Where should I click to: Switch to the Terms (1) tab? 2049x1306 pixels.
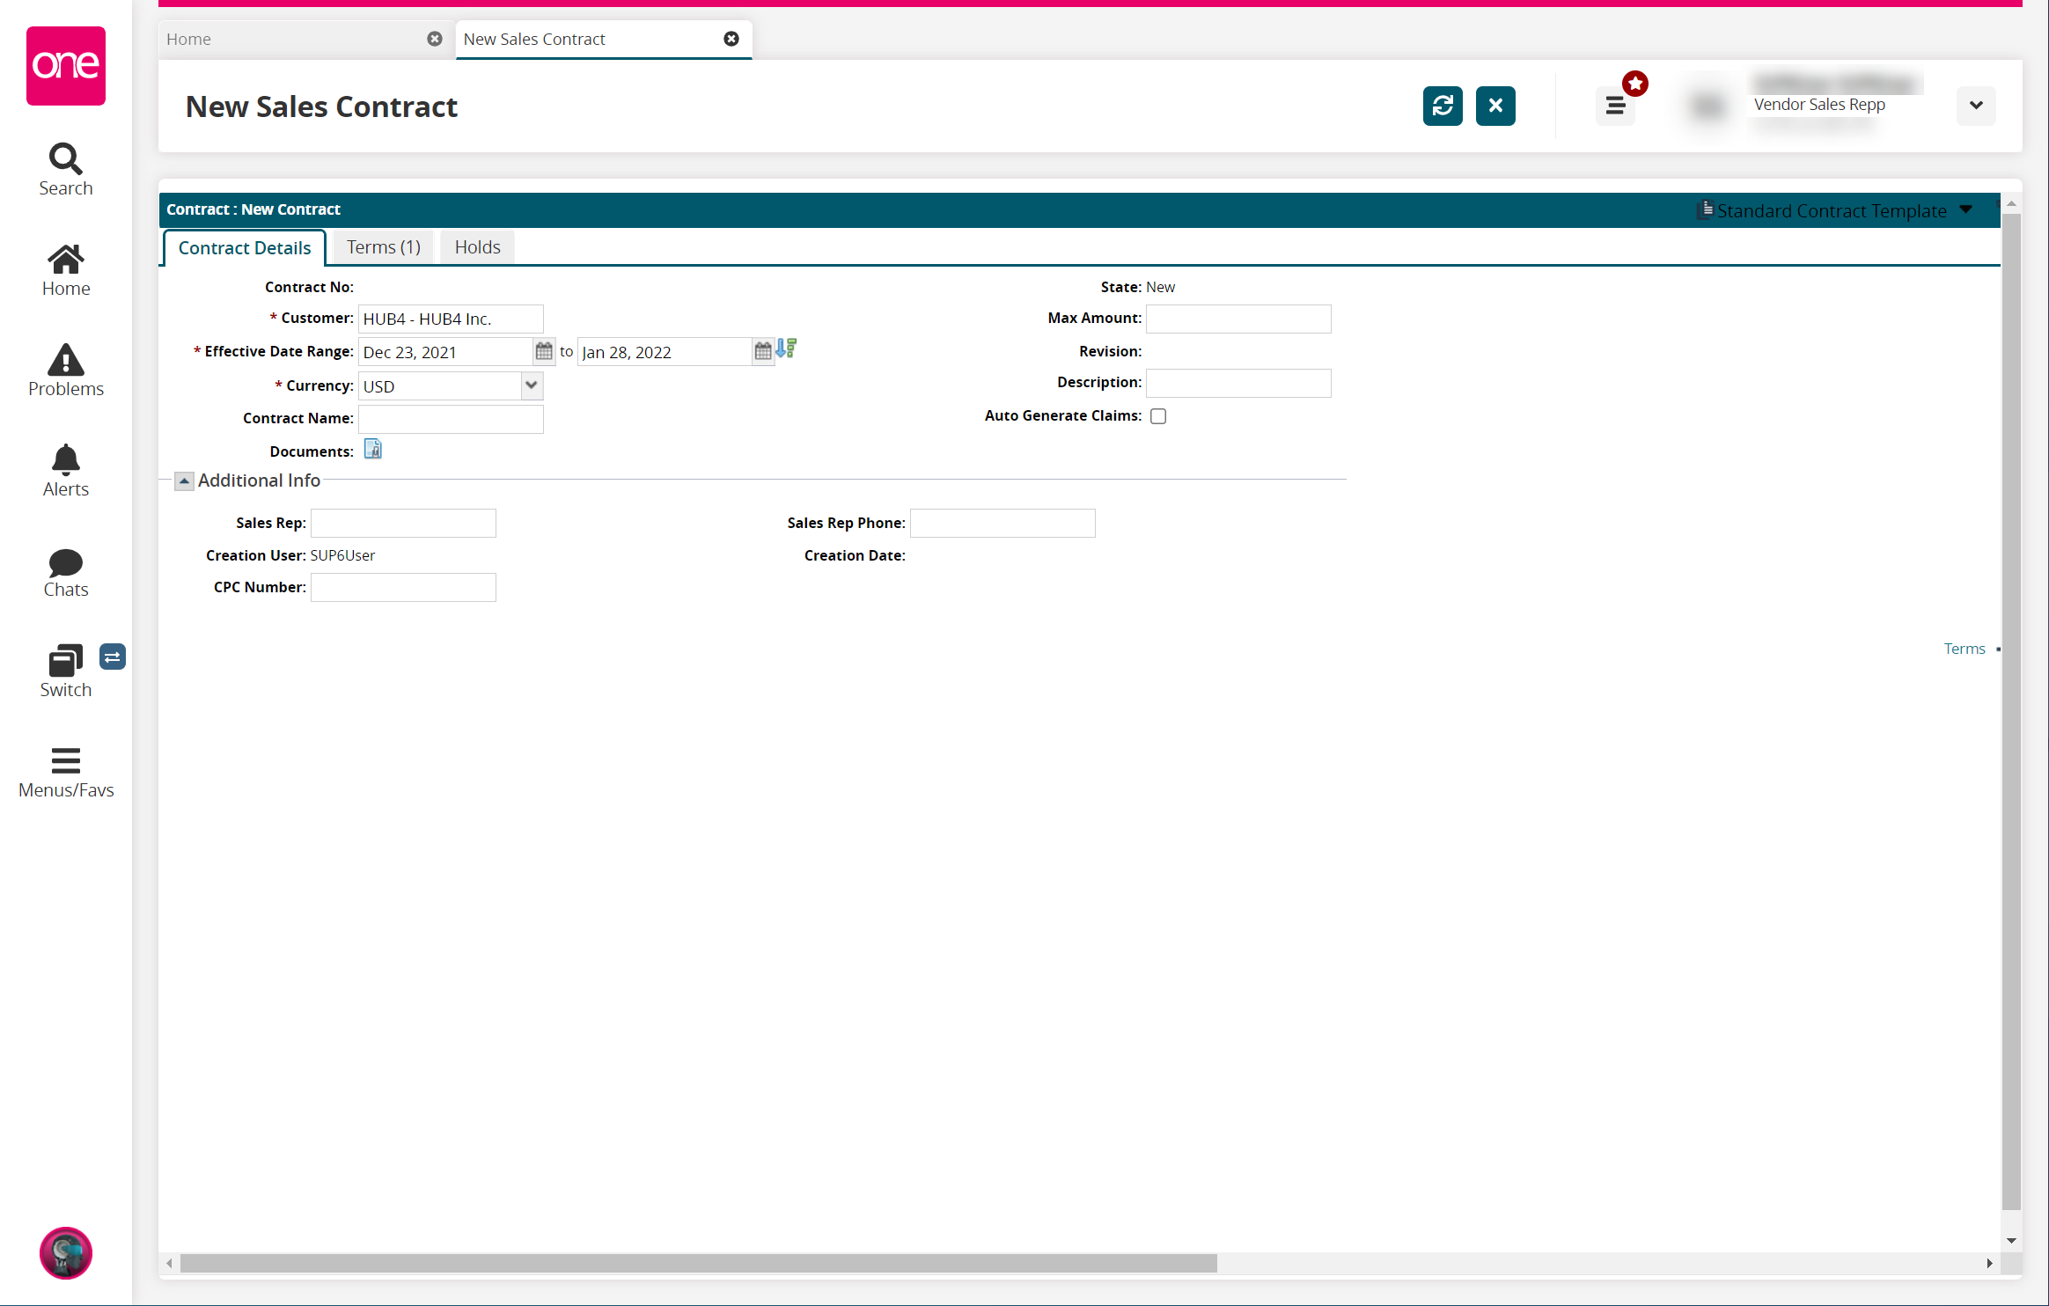[x=383, y=247]
